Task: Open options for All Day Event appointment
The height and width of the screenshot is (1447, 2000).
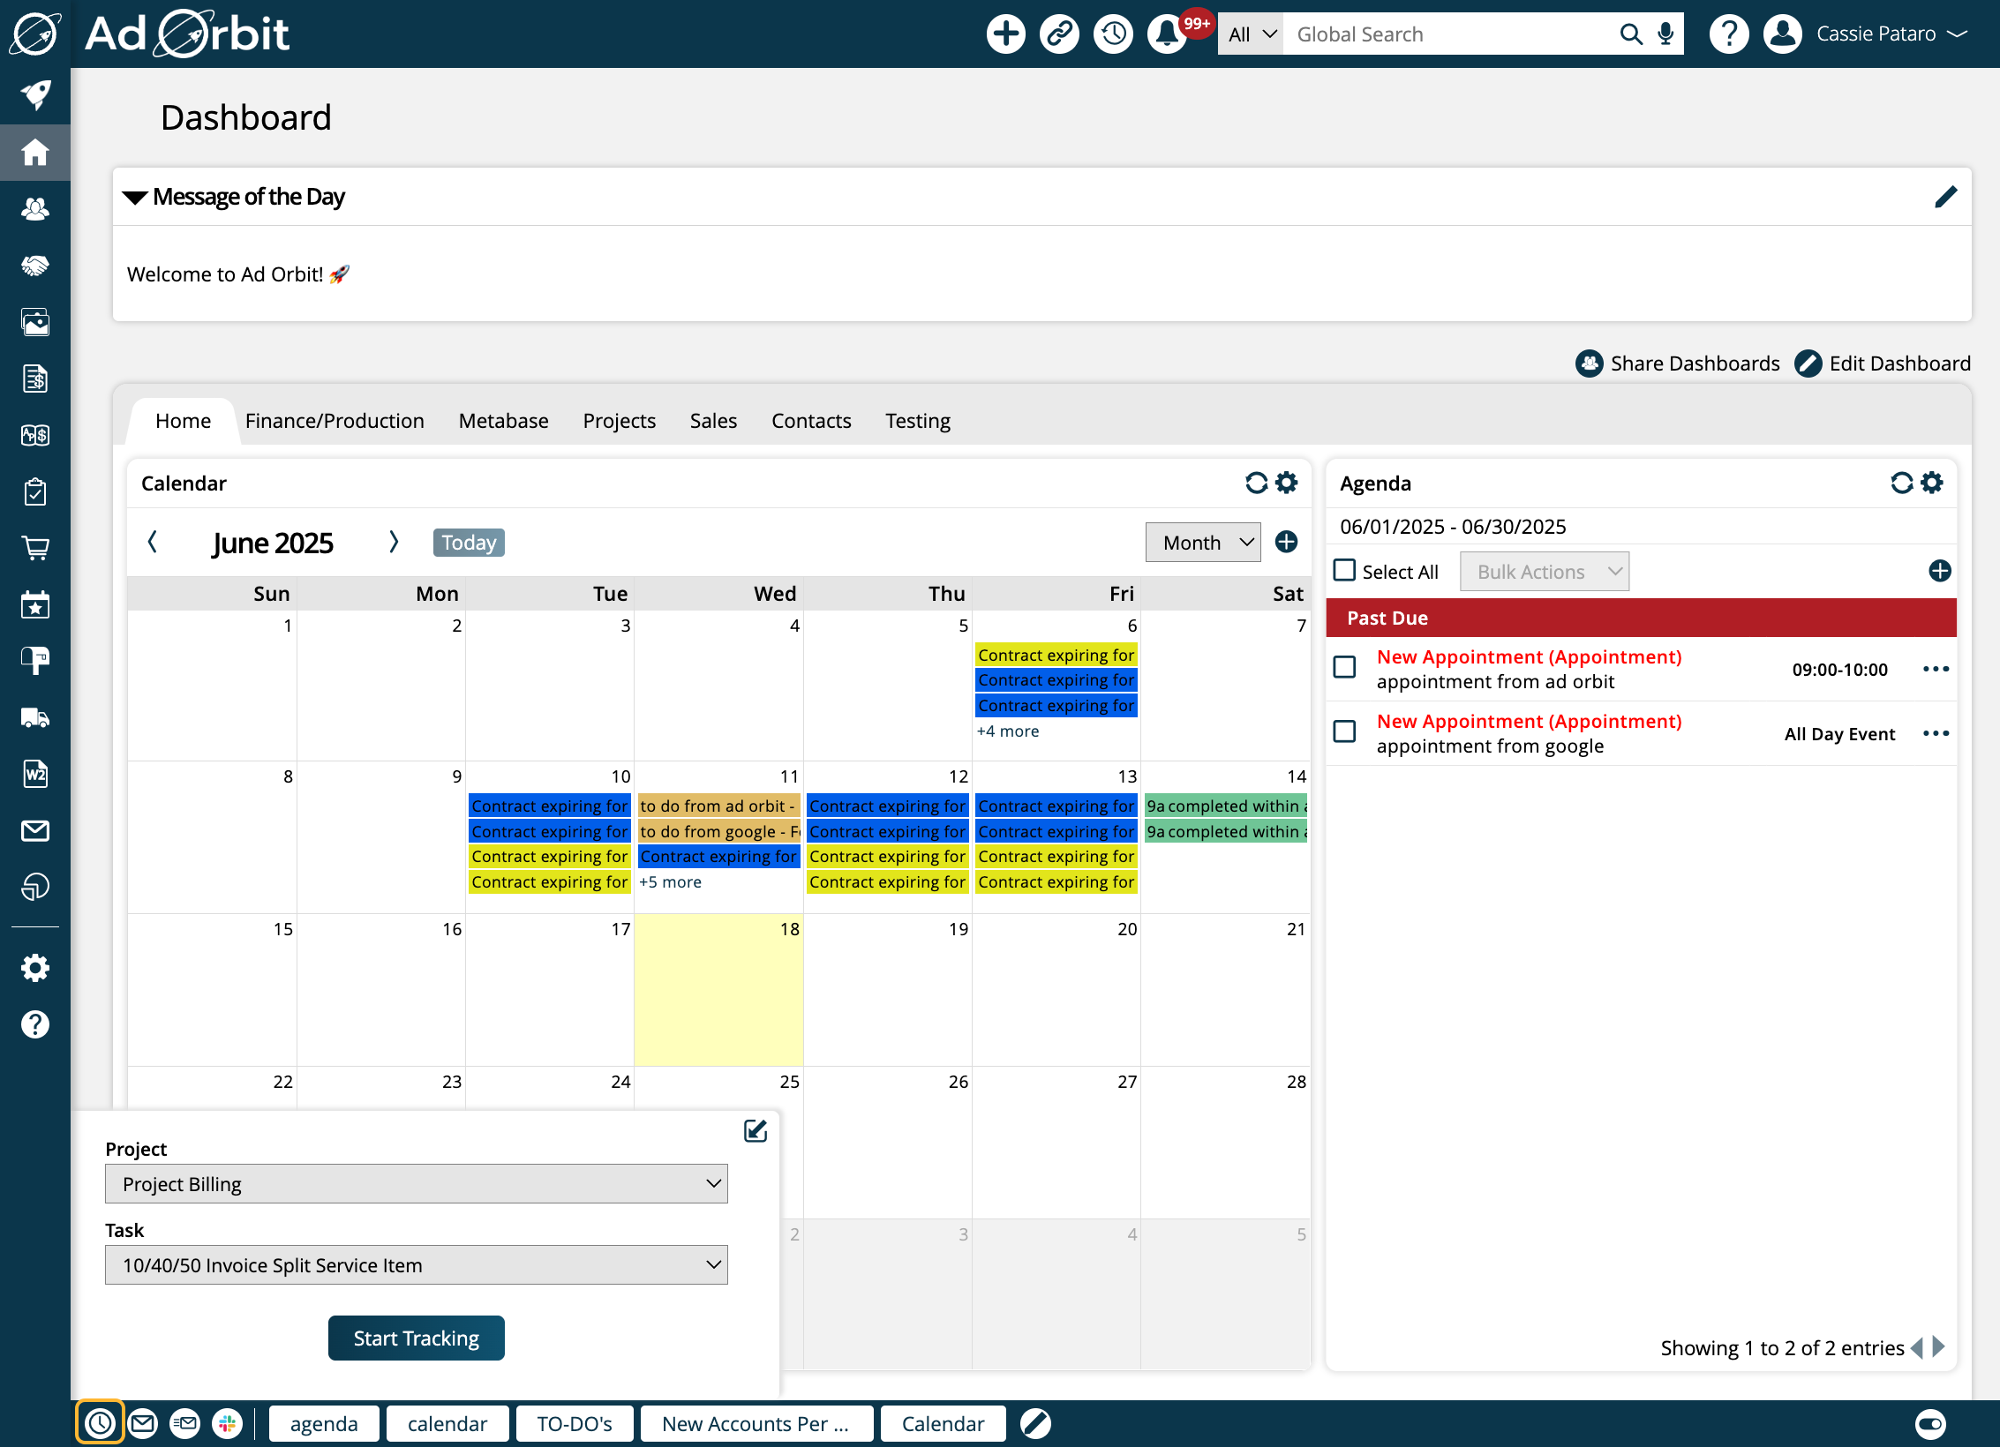Action: click(x=1936, y=733)
